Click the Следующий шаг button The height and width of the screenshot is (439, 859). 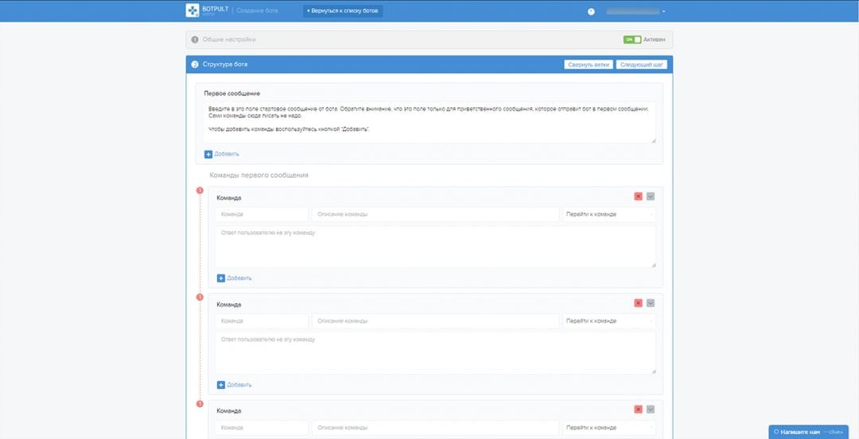[x=641, y=64]
